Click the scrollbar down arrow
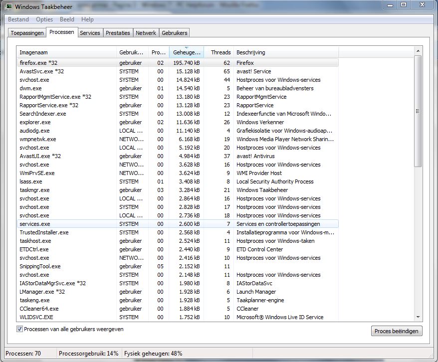438x362 pixels. click(418, 317)
